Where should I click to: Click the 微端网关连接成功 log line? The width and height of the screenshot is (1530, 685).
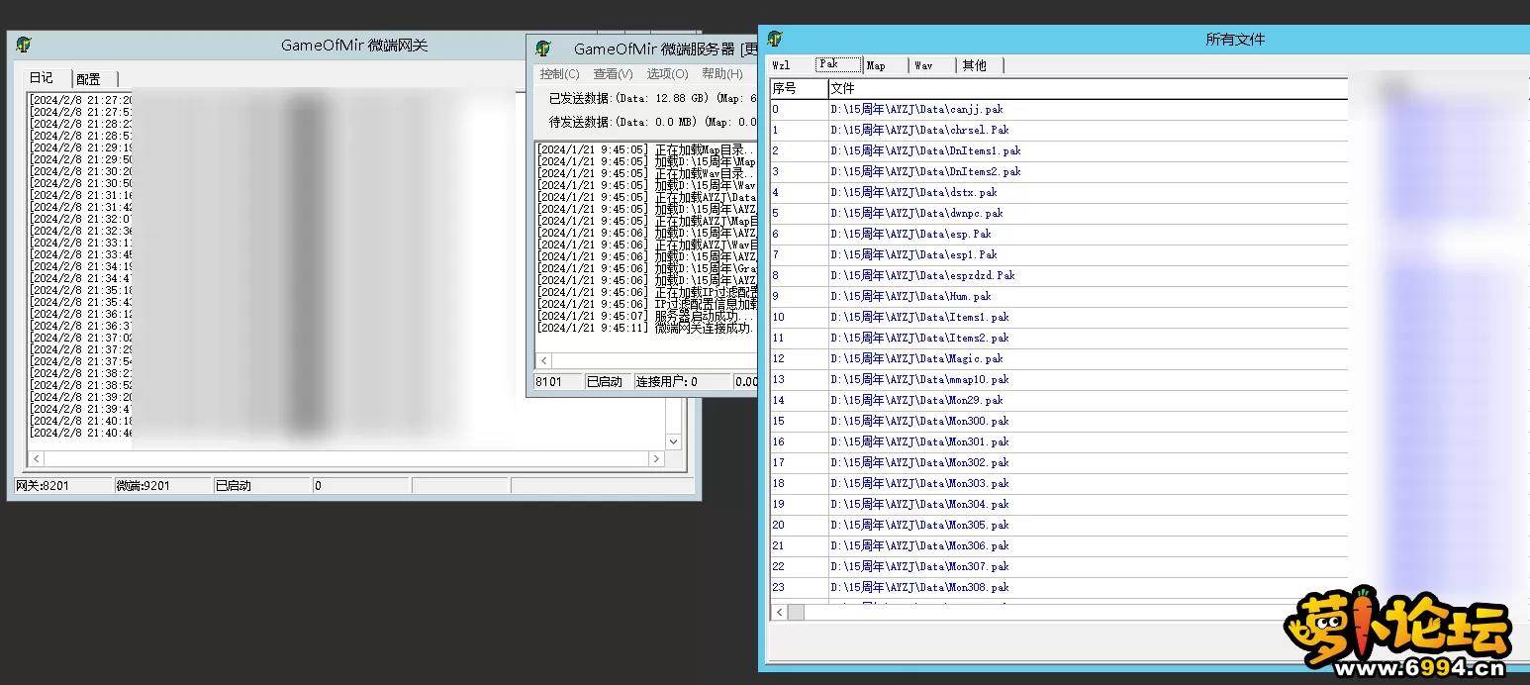646,328
